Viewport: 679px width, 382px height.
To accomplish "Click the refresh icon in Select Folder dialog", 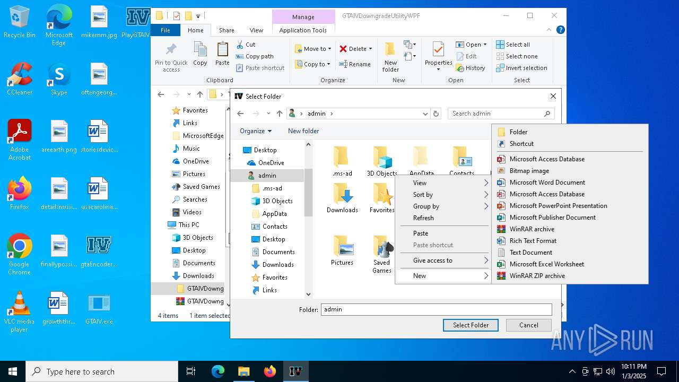I will click(x=436, y=114).
